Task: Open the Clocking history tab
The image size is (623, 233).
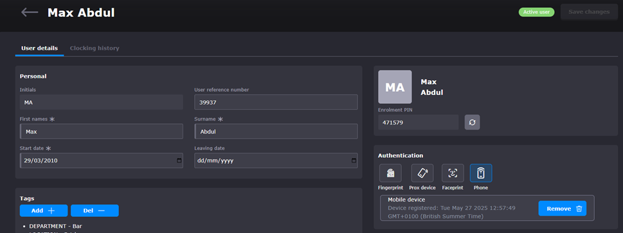Action: 95,48
